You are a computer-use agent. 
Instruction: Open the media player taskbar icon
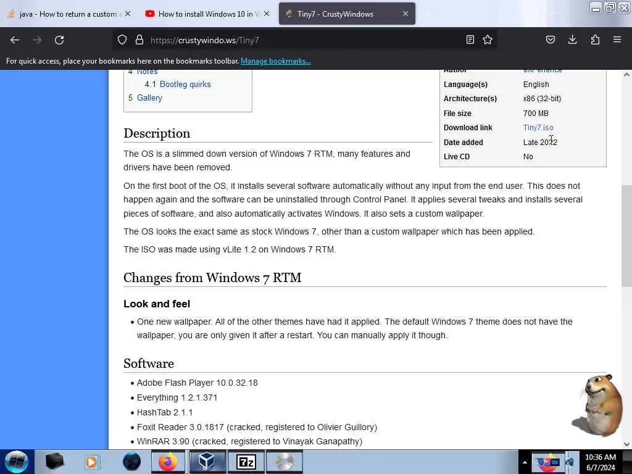coord(91,462)
